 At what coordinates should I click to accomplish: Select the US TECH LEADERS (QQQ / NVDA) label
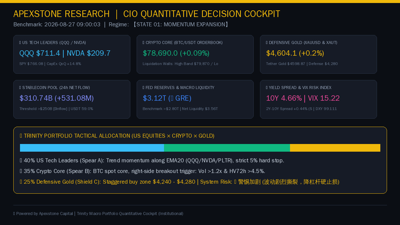tap(53, 43)
